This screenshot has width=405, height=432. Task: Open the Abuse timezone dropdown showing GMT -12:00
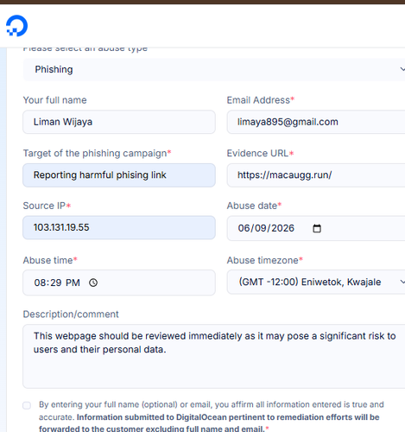(x=316, y=282)
